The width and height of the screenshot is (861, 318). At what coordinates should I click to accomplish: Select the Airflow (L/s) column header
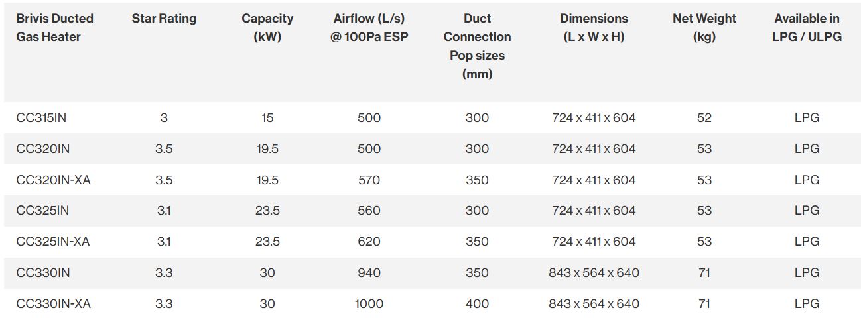[x=369, y=28]
